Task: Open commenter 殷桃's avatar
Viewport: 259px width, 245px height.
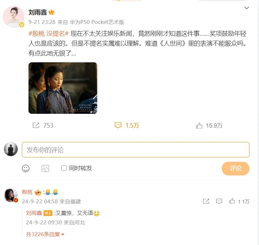Action: 11,195
